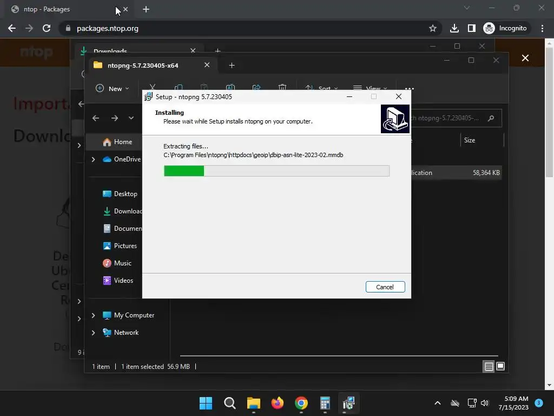
Task: Close the dark overlay with X on webpage
Action: [x=525, y=58]
